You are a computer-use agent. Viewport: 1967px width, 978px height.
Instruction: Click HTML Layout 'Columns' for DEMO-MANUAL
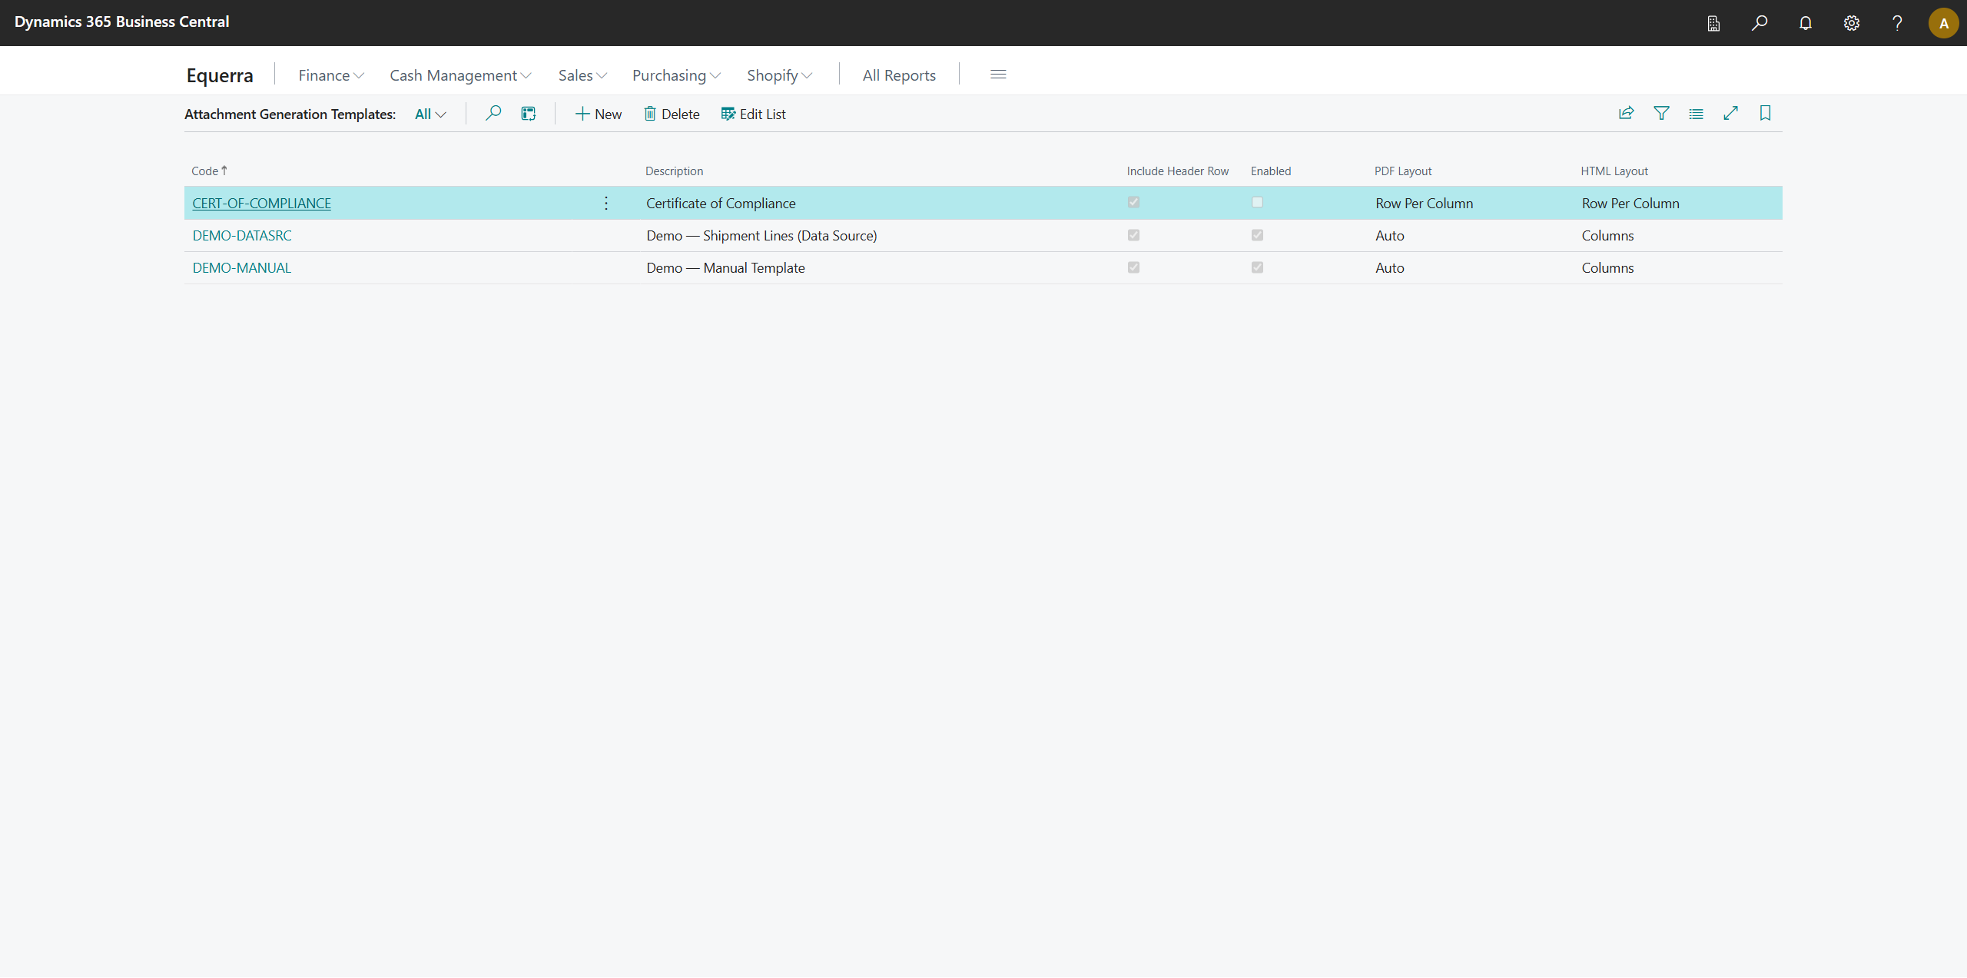coord(1607,267)
